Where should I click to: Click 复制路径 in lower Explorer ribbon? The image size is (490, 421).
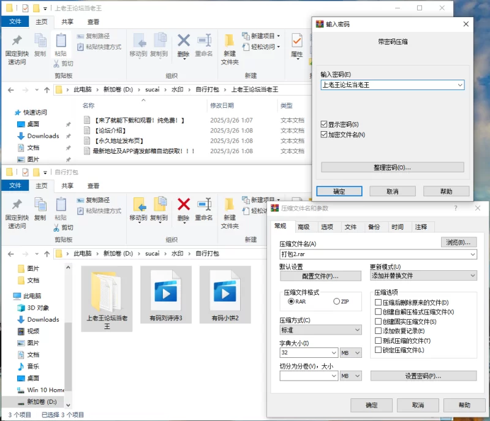(94, 200)
